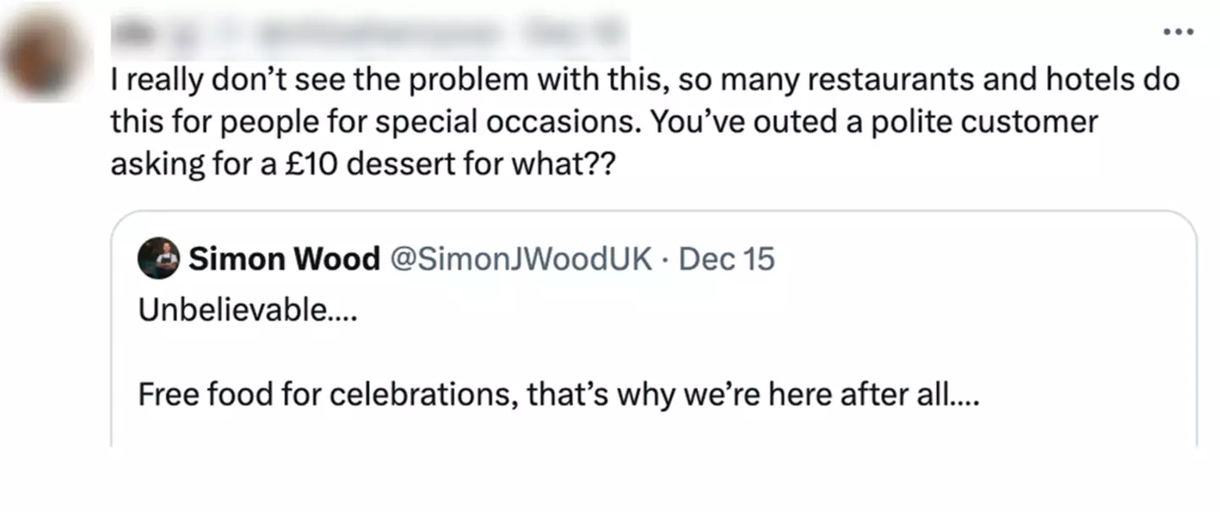This screenshot has height=512, width=1220.
Task: Click blank line between Unbelievable and Free food
Action: point(508,354)
